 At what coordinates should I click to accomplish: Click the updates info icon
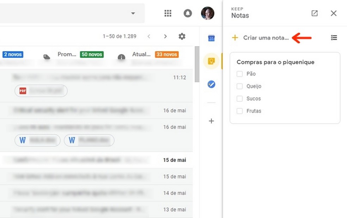coord(121,57)
